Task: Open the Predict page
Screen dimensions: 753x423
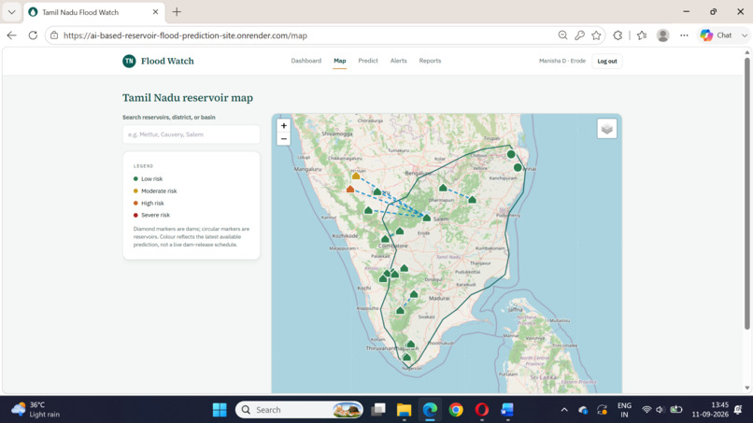Action: coord(368,61)
